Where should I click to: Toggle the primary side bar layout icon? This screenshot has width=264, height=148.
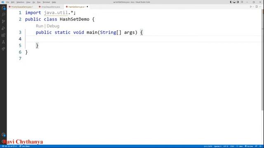click(x=231, y=2)
